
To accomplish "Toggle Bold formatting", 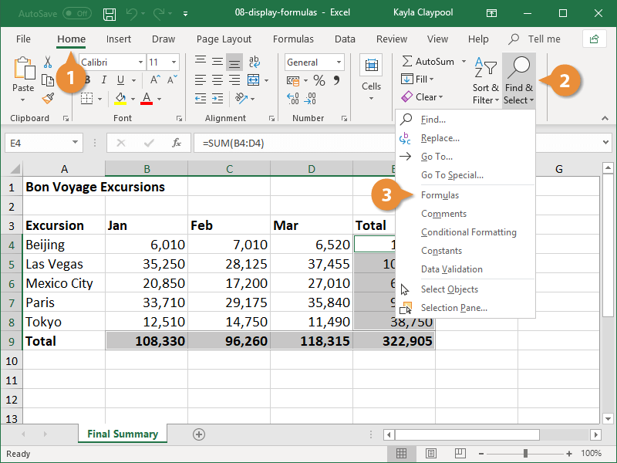I will tap(87, 80).
